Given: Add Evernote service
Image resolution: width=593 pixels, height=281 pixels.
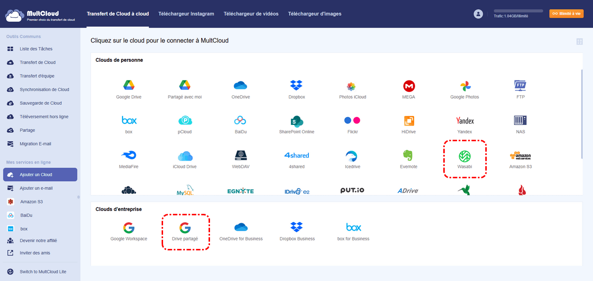Looking at the screenshot, I should pyautogui.click(x=409, y=159).
